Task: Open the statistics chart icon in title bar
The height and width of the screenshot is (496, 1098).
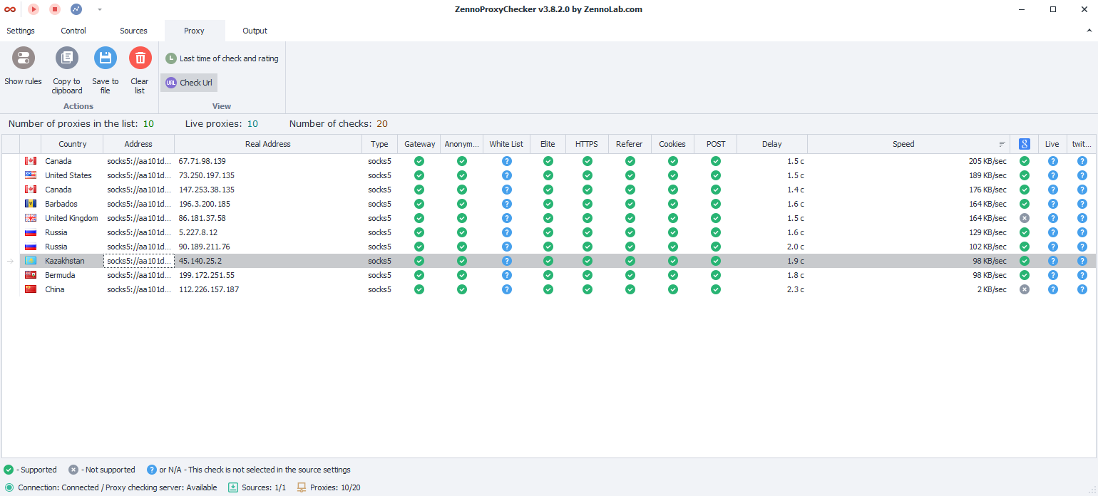Action: [76, 9]
